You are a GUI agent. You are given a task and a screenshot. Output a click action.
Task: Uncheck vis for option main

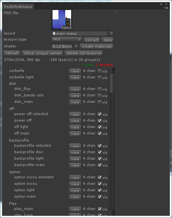pos(100,197)
